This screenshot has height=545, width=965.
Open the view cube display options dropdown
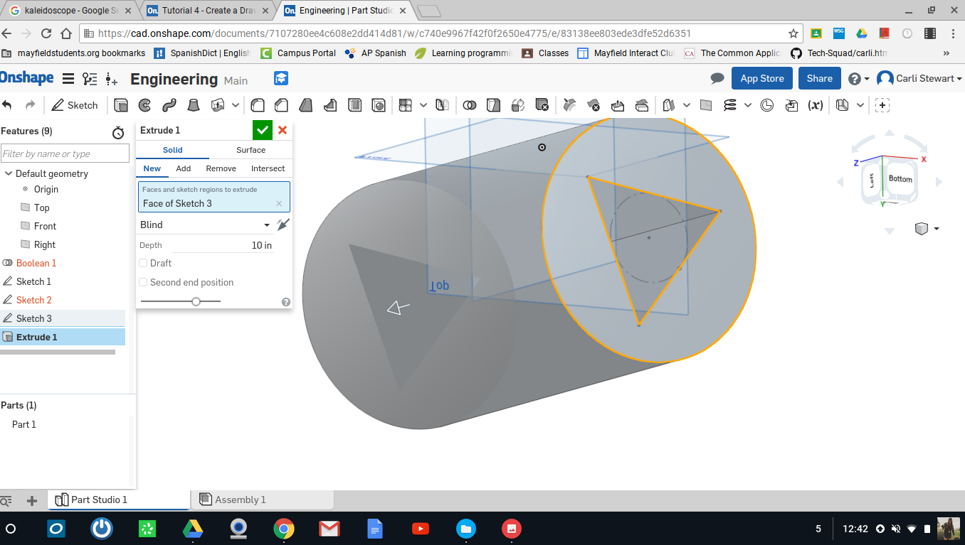tap(936, 229)
